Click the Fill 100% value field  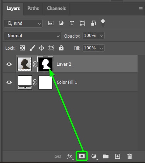click(x=90, y=48)
